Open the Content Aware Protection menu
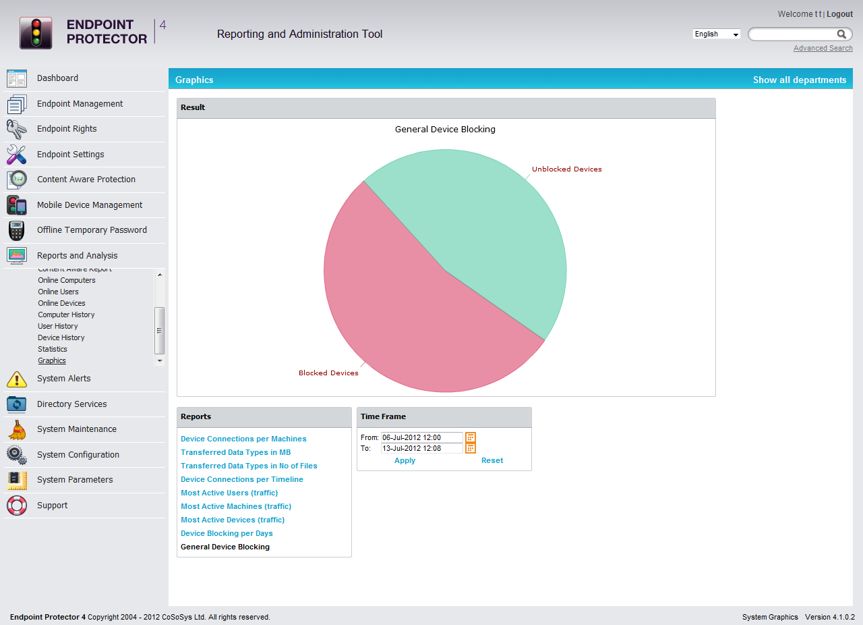 86,180
